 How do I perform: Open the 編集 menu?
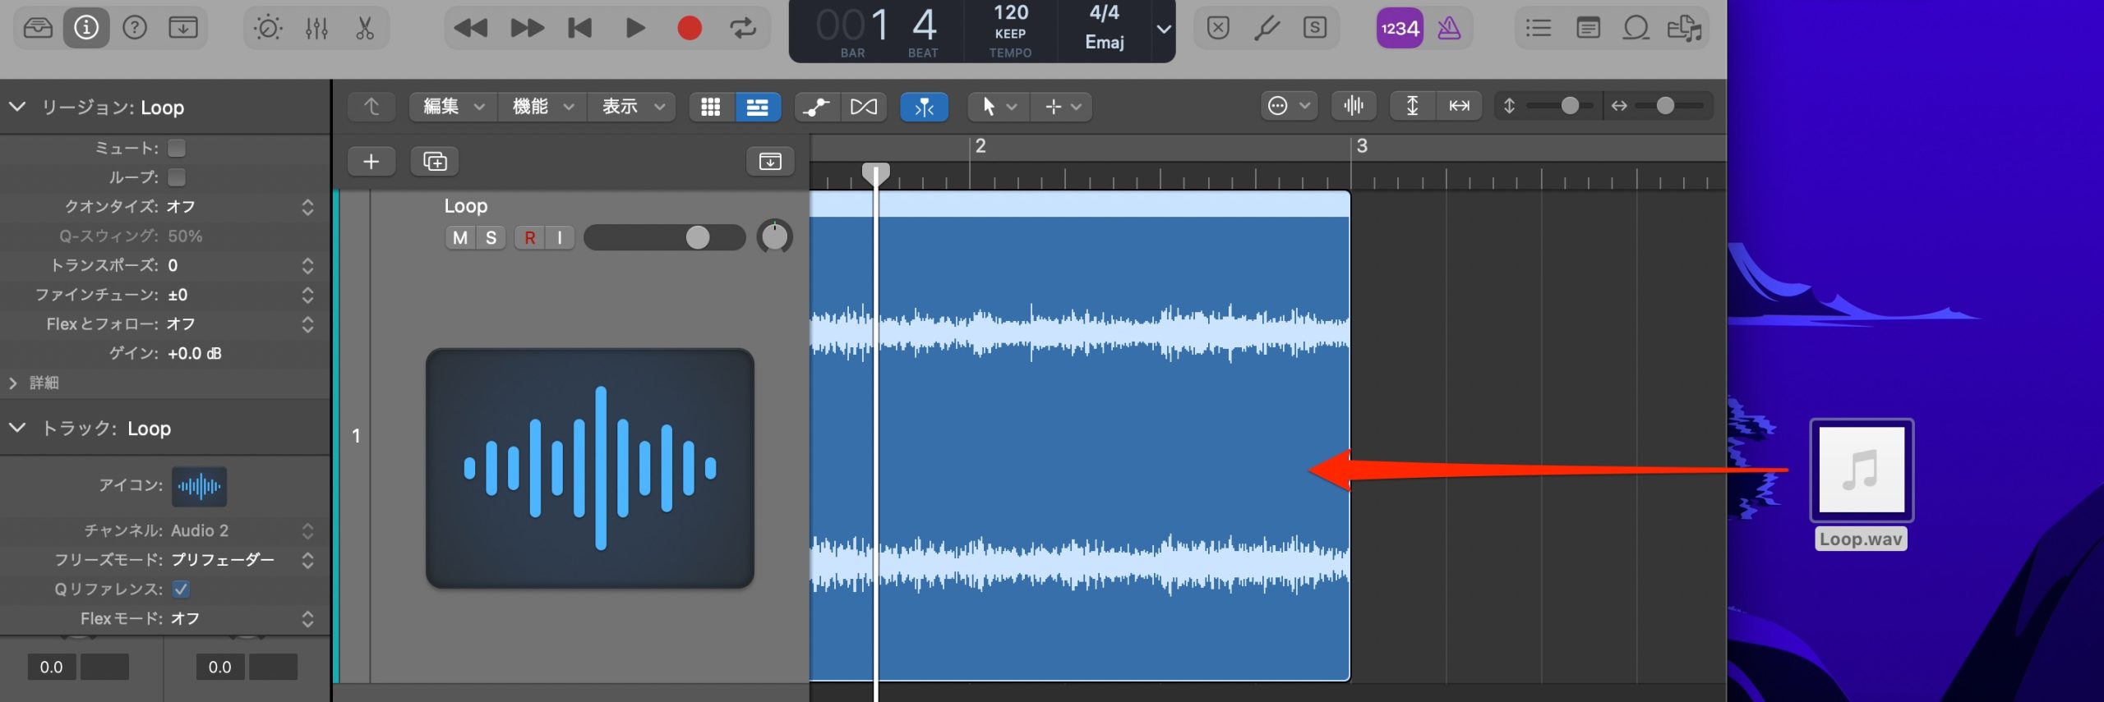click(454, 107)
